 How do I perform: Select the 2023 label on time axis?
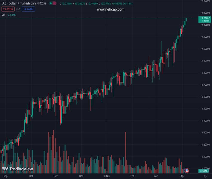click(107, 176)
